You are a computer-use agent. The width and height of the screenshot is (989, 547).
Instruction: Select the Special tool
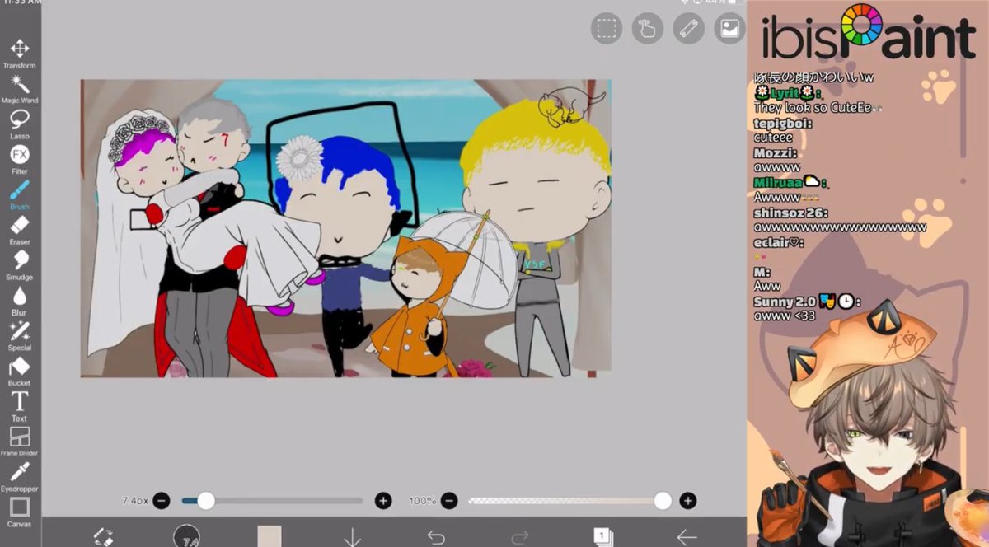click(x=19, y=337)
